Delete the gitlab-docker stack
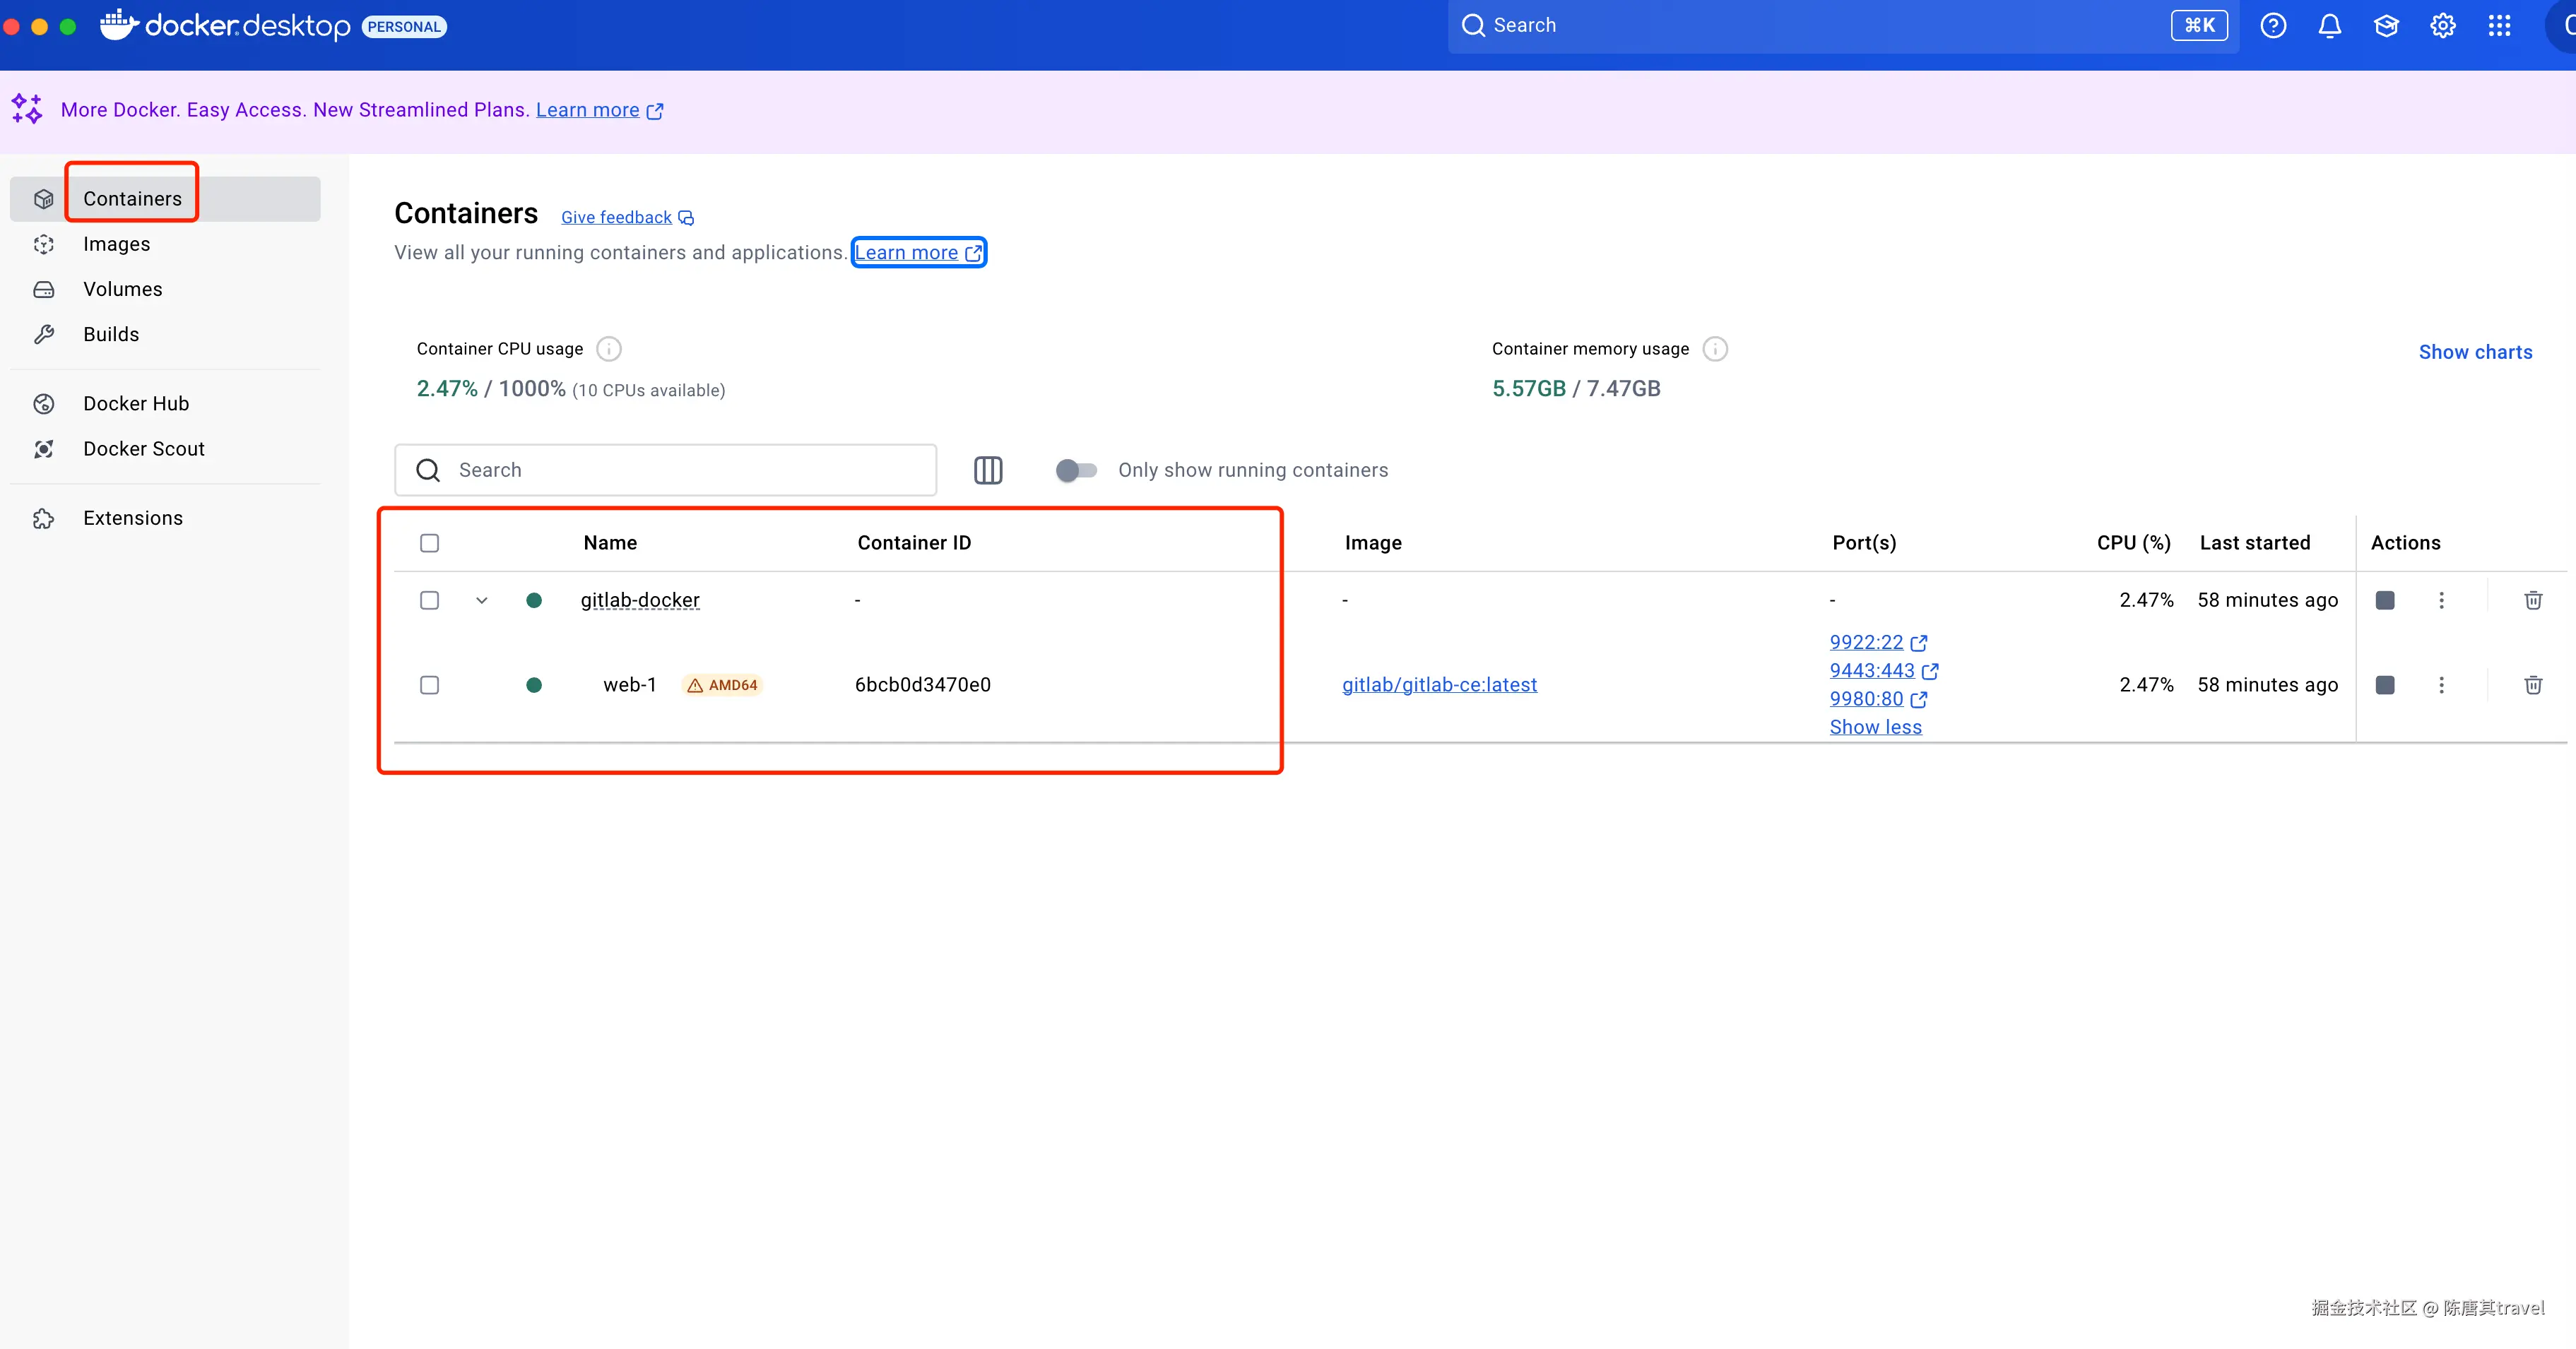 coord(2533,600)
